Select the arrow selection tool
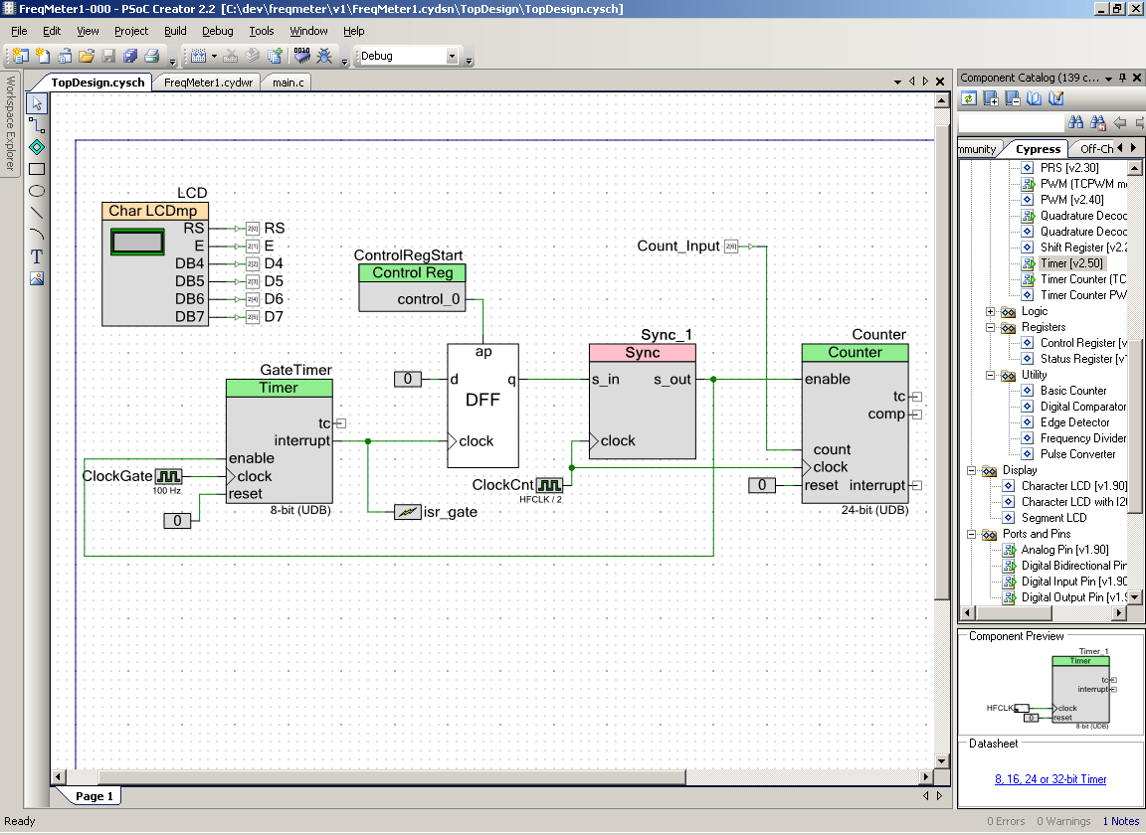 [36, 103]
